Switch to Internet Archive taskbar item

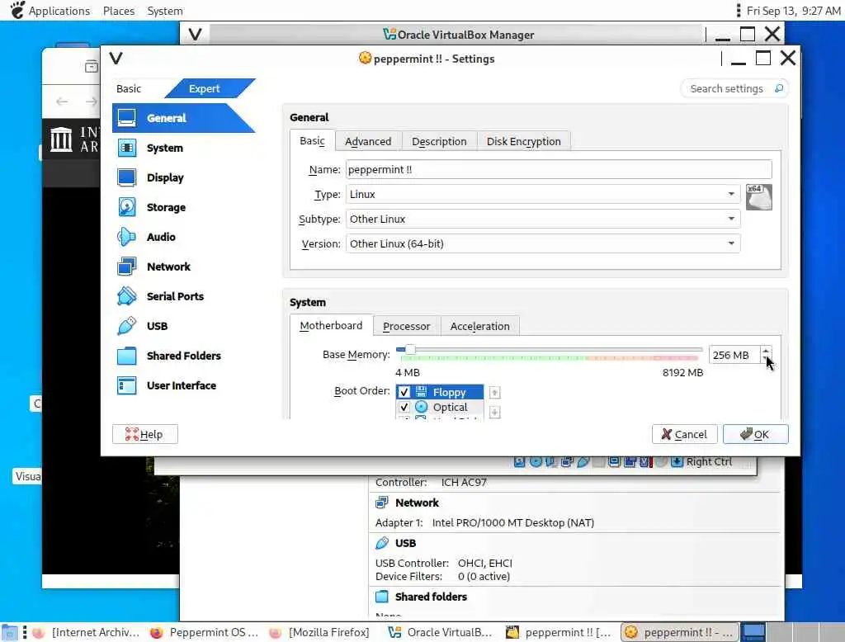tap(86, 632)
